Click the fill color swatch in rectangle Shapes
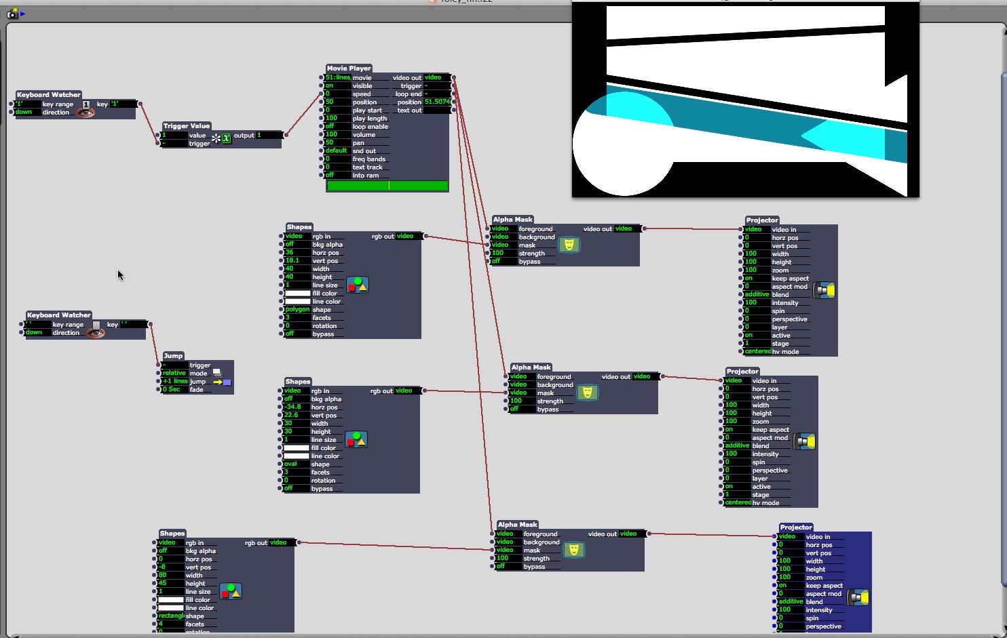Viewport: 1007px width, 638px height. pyautogui.click(x=171, y=600)
